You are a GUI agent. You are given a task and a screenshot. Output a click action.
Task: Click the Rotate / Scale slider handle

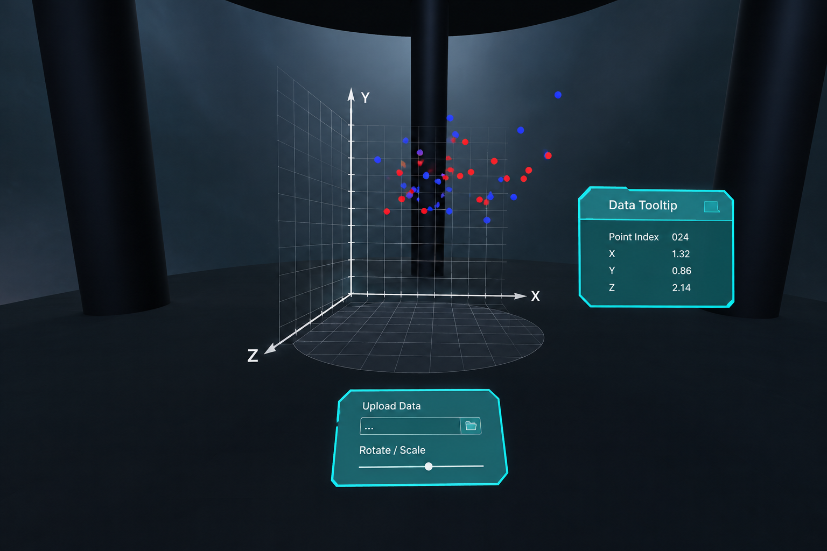429,467
